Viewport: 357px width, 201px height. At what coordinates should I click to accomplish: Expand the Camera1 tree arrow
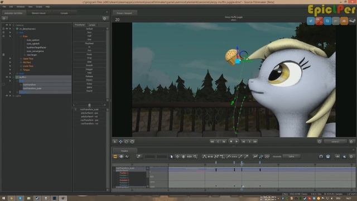(10, 25)
